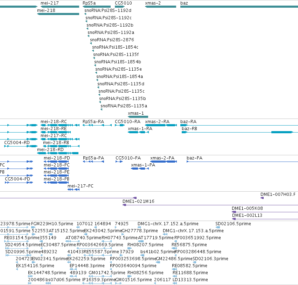This screenshot has height=285, width=298.
Task: Open the RE56875.5prime EST label
Action: pyautogui.click(x=189, y=245)
